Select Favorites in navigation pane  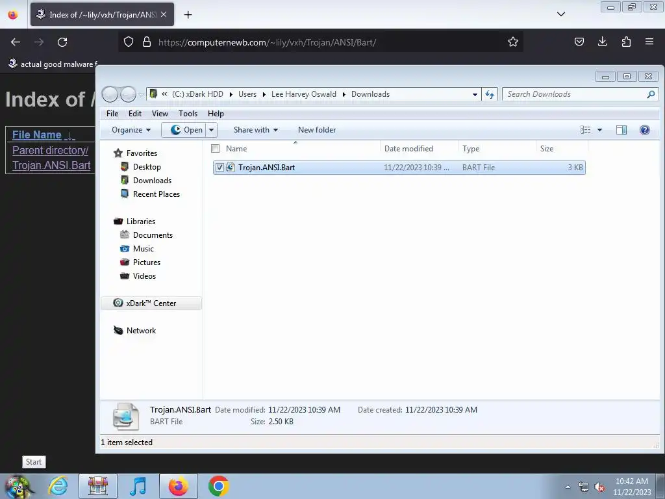point(142,153)
